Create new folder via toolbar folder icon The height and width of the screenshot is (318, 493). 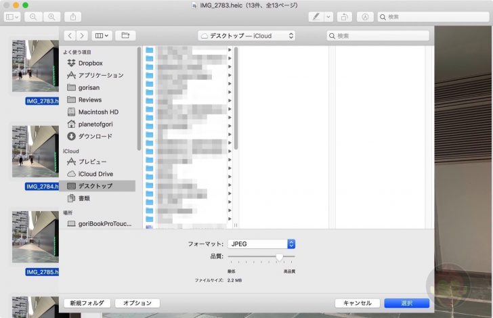click(x=125, y=35)
